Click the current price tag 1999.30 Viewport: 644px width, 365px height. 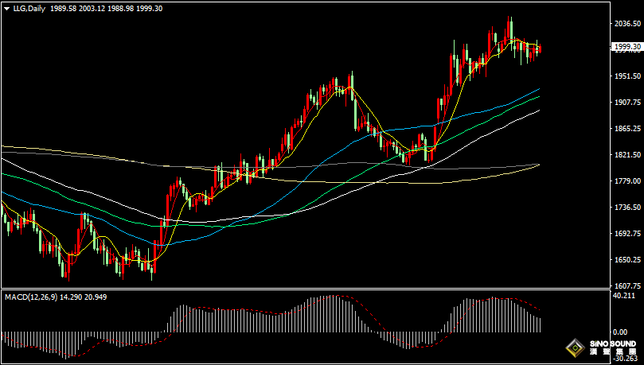coord(626,47)
